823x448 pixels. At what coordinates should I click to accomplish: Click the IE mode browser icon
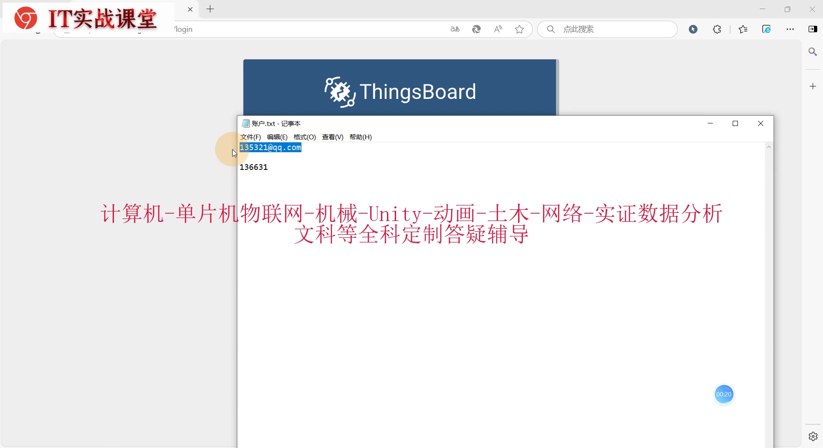(x=767, y=29)
